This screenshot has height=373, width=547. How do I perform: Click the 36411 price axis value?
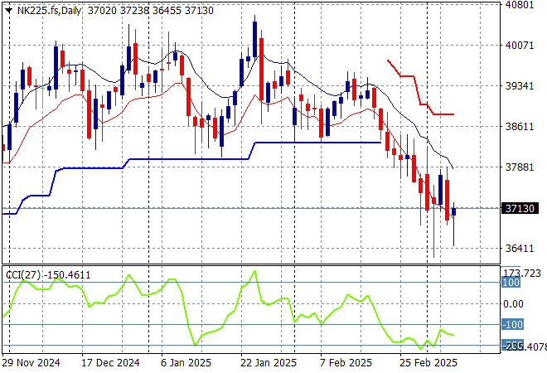tap(520, 249)
